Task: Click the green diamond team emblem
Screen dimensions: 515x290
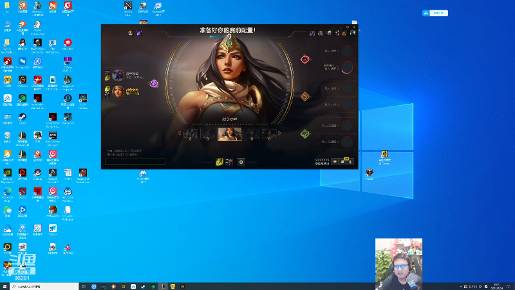Action: 305,134
